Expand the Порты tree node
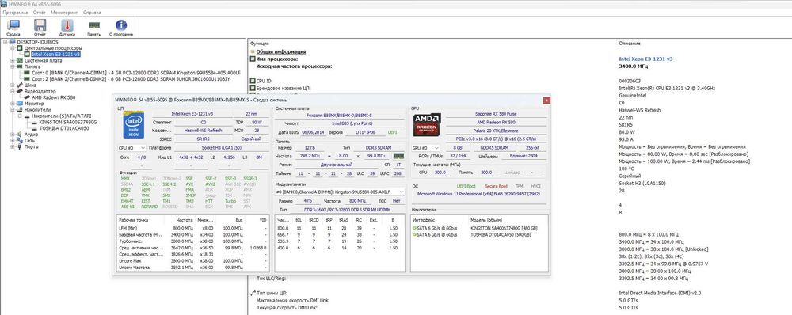This screenshot has width=792, height=315. tap(13, 147)
